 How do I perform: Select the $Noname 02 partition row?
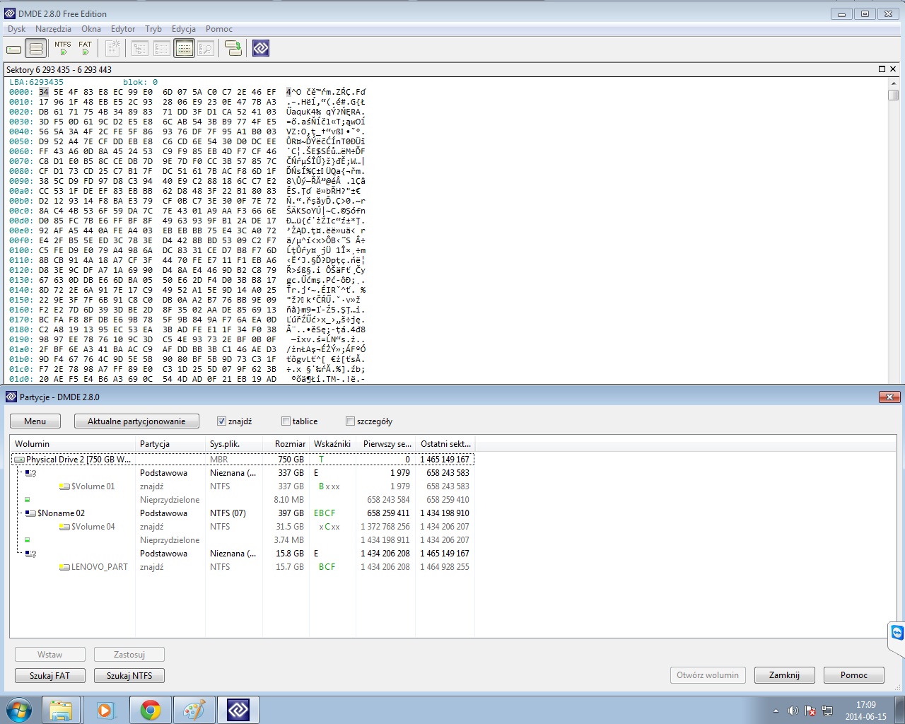click(243, 513)
